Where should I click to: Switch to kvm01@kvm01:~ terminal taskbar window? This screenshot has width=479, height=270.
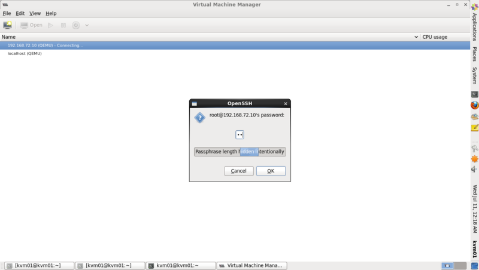(x=181, y=266)
